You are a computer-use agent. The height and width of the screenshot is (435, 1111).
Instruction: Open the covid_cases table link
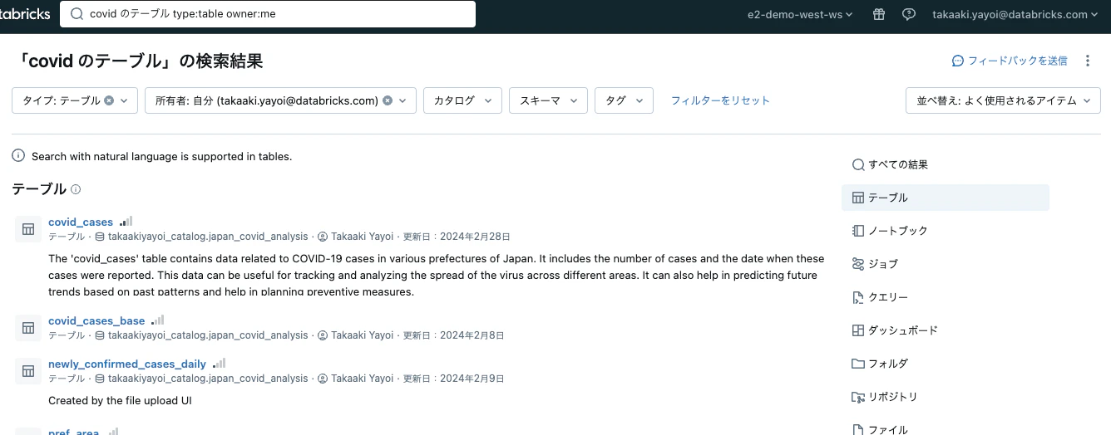(x=81, y=222)
